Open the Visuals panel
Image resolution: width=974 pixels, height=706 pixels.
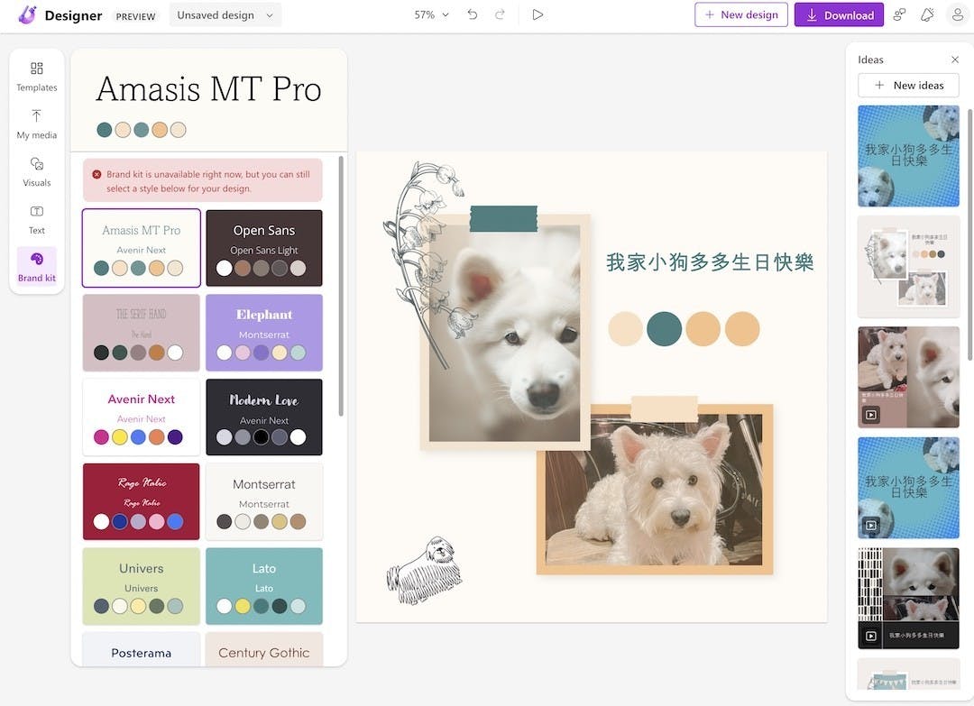[37, 171]
